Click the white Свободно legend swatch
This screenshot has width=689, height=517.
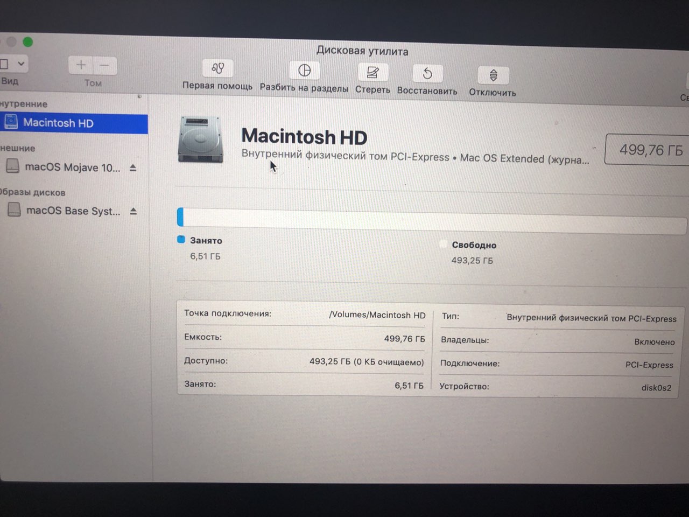coord(443,244)
